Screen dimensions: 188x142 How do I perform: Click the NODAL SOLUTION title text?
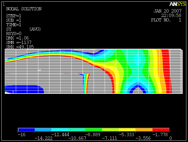click(24, 9)
